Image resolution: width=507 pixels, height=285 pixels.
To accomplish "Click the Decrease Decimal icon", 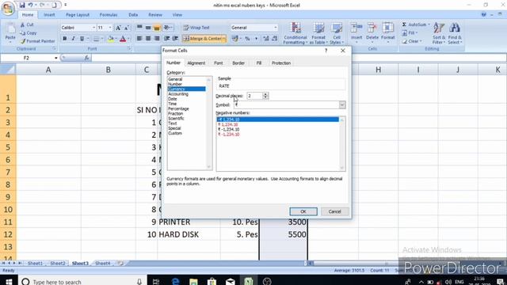I will (x=275, y=39).
